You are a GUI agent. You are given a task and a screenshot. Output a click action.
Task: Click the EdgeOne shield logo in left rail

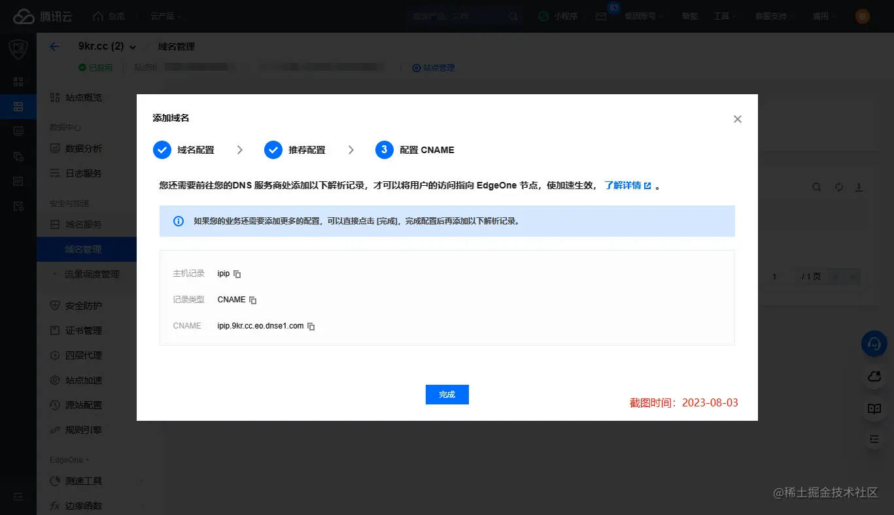18,50
